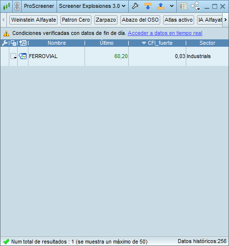Viewport: 229px width, 246px height.
Task: Select the Patron Cero screener tab
Action: coord(76,20)
